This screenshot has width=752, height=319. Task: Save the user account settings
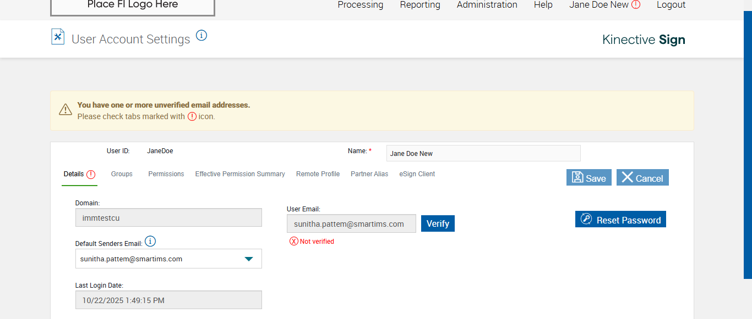point(588,178)
